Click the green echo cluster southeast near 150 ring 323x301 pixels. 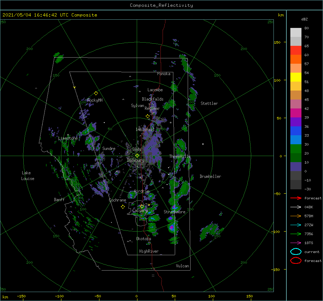coord(211,230)
